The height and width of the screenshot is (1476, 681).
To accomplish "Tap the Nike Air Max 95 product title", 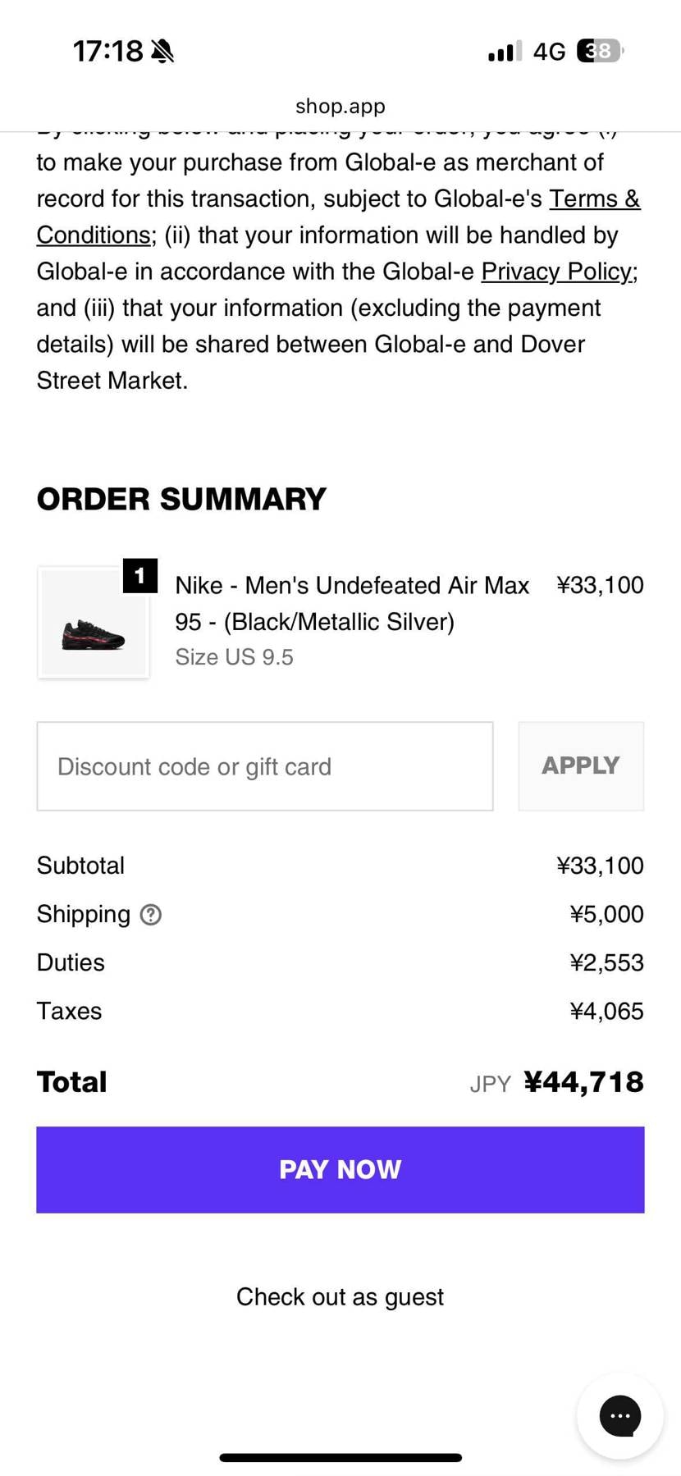I will click(351, 603).
